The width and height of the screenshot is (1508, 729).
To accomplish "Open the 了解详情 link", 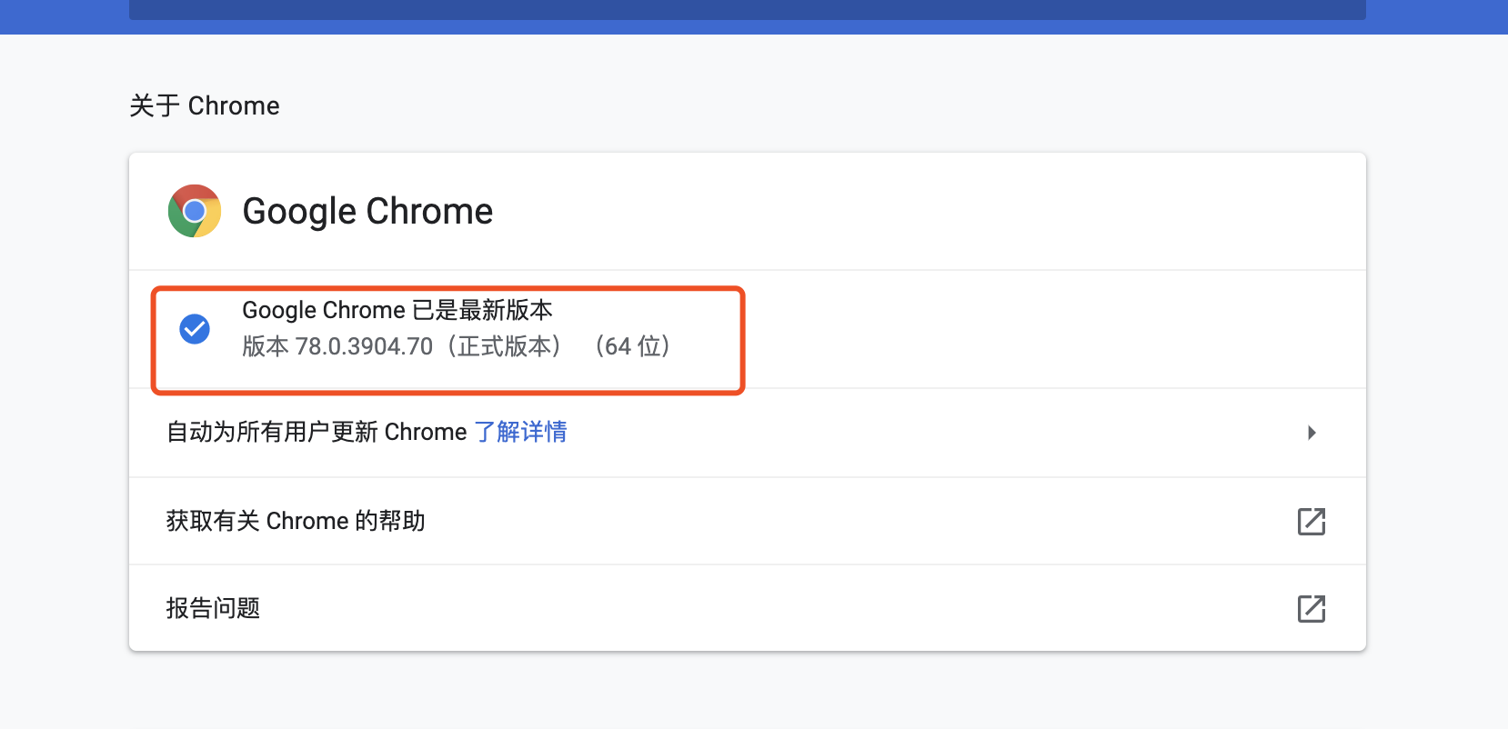I will coord(520,432).
